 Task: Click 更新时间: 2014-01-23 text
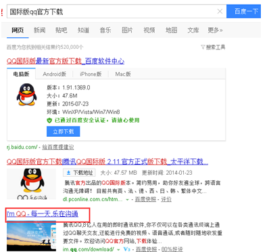click(x=167, y=173)
